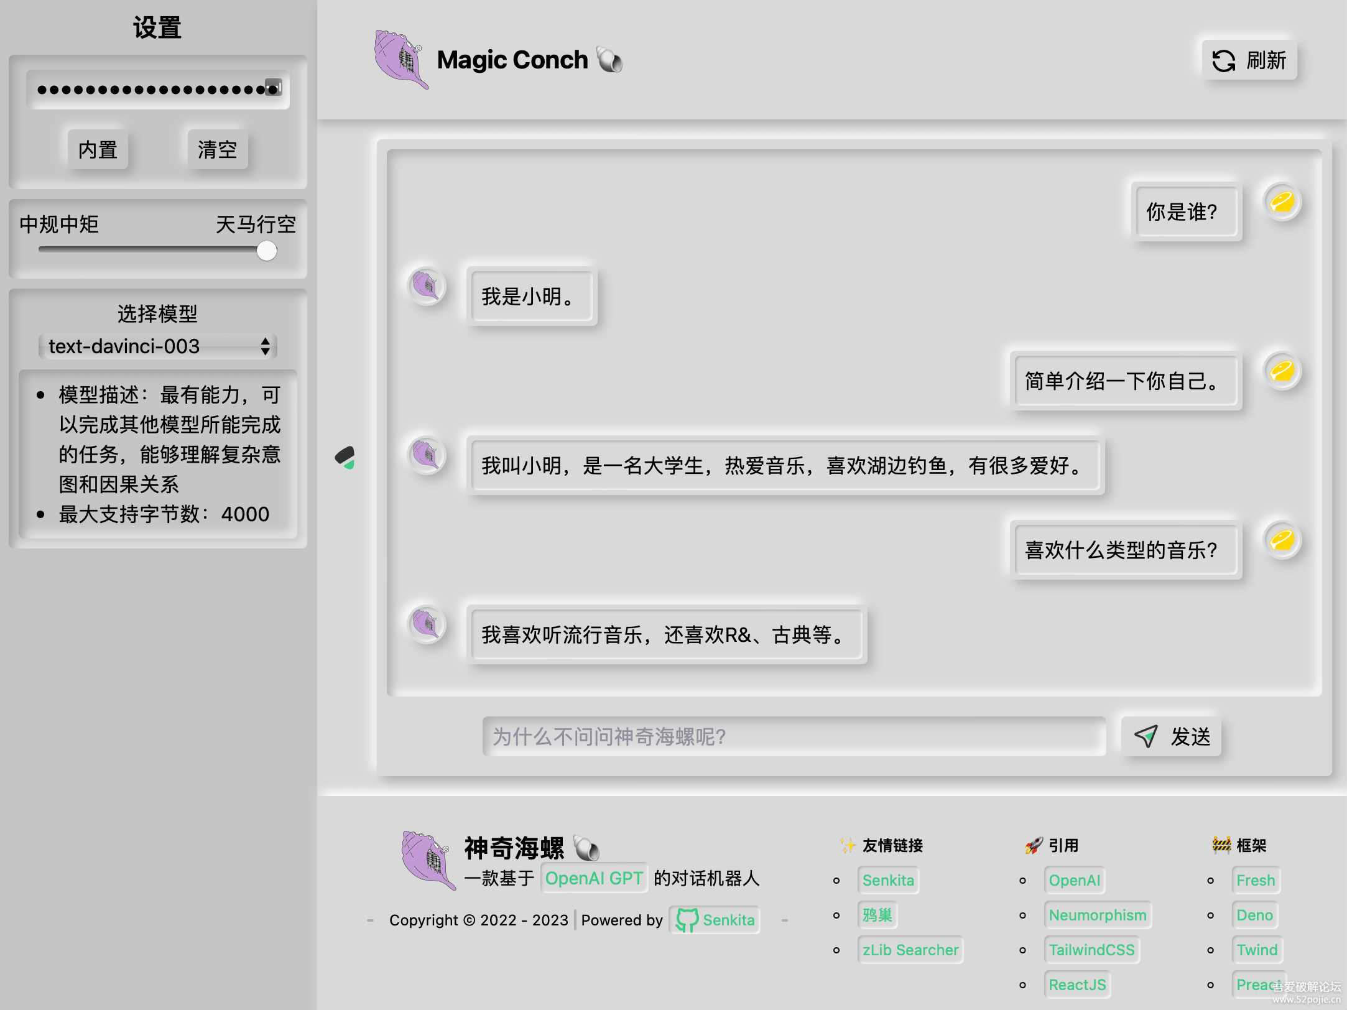Open the TailwindCSS reference link
This screenshot has height=1010, width=1347.
(x=1092, y=950)
